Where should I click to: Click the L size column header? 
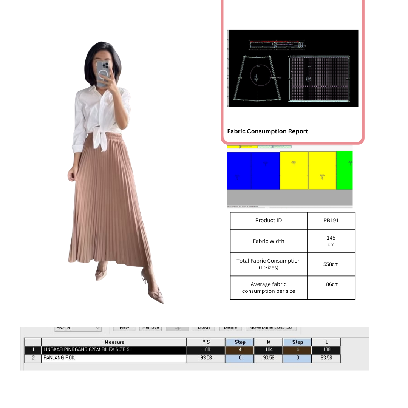326,342
